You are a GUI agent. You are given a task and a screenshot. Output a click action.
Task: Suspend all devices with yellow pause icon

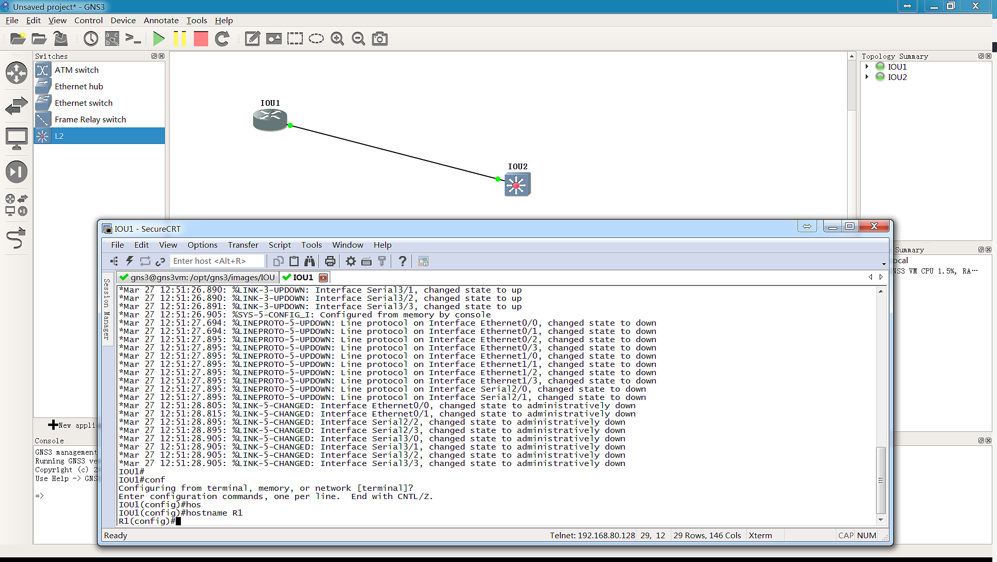(x=180, y=39)
